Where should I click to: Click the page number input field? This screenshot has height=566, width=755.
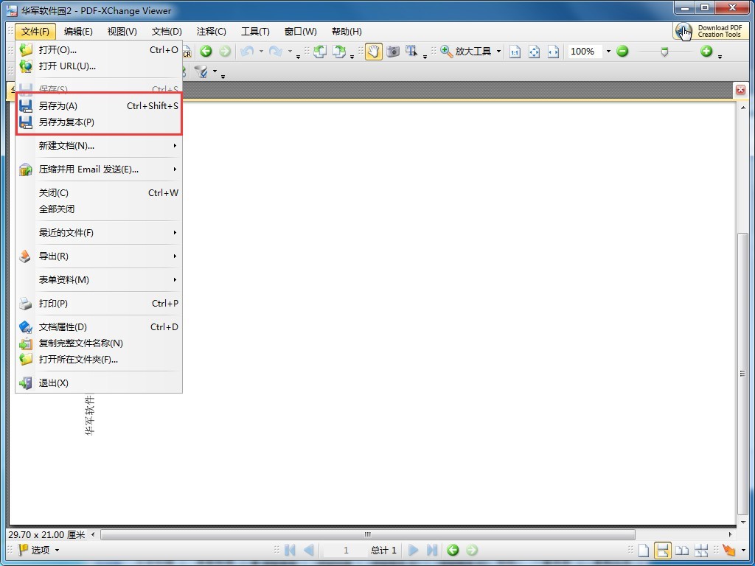(x=346, y=551)
